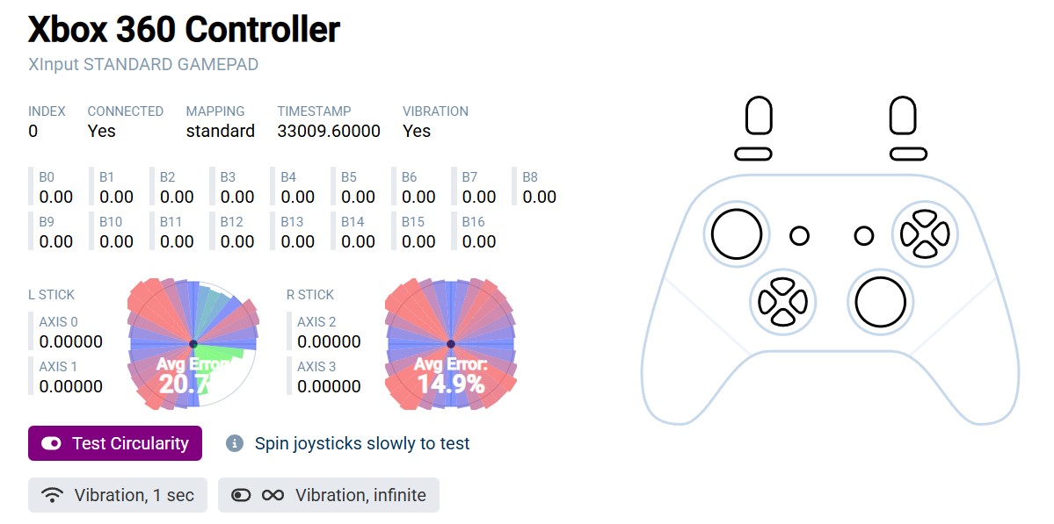
Task: Click the left trigger on controller diagram
Action: point(759,115)
